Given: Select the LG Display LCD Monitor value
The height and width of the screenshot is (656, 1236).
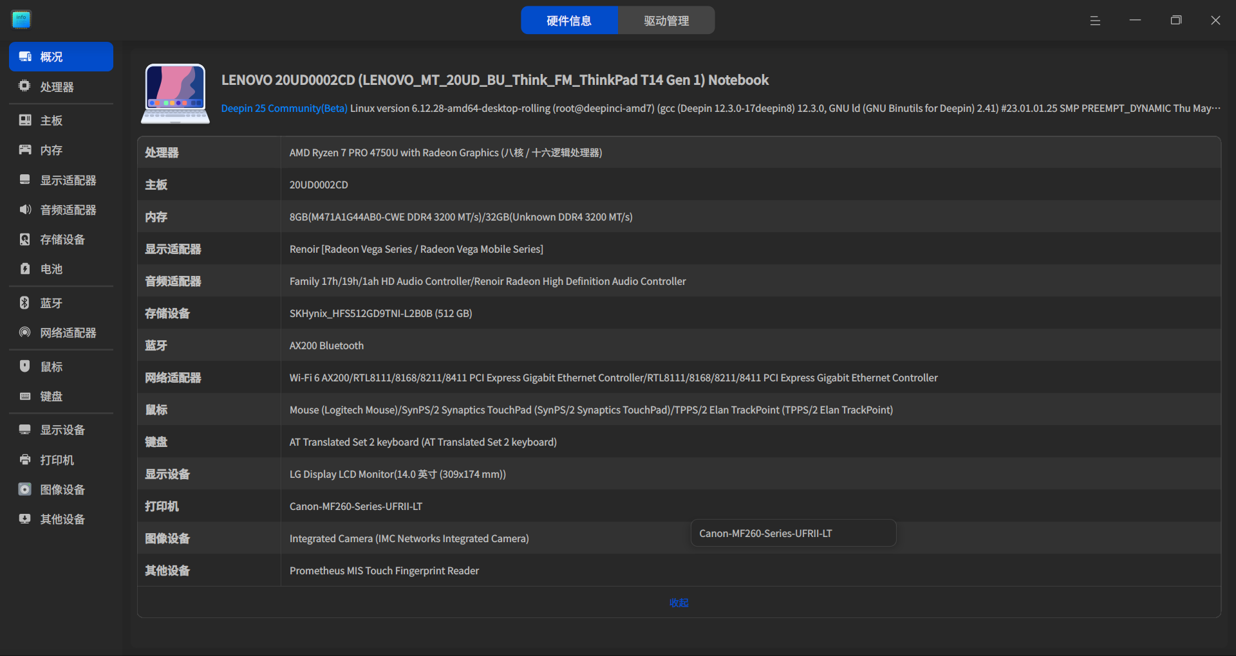Looking at the screenshot, I should pos(398,474).
